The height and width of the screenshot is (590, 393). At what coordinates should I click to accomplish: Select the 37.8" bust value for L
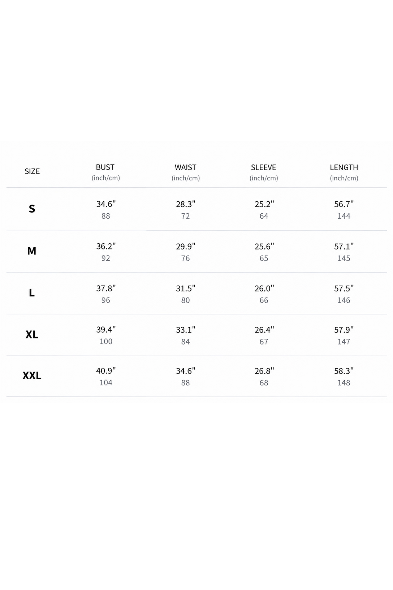click(x=106, y=288)
